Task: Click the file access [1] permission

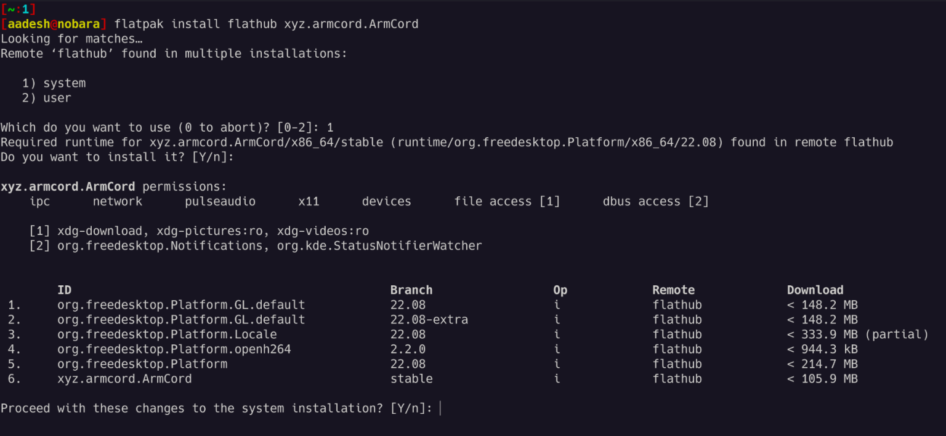Action: click(506, 201)
